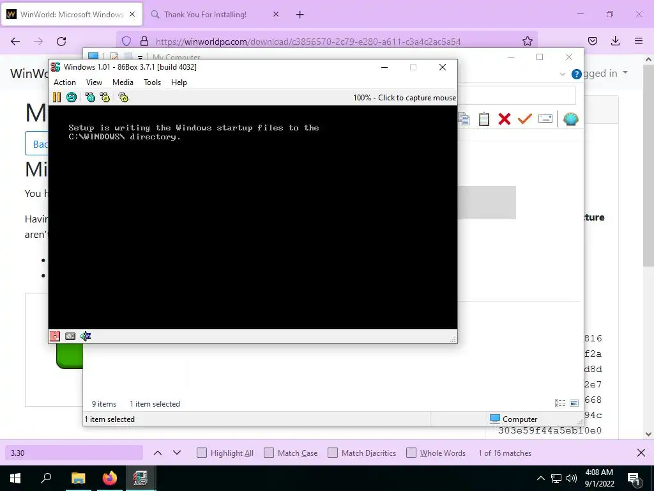
Task: Switch My Computer to large icons view
Action: [x=574, y=403]
